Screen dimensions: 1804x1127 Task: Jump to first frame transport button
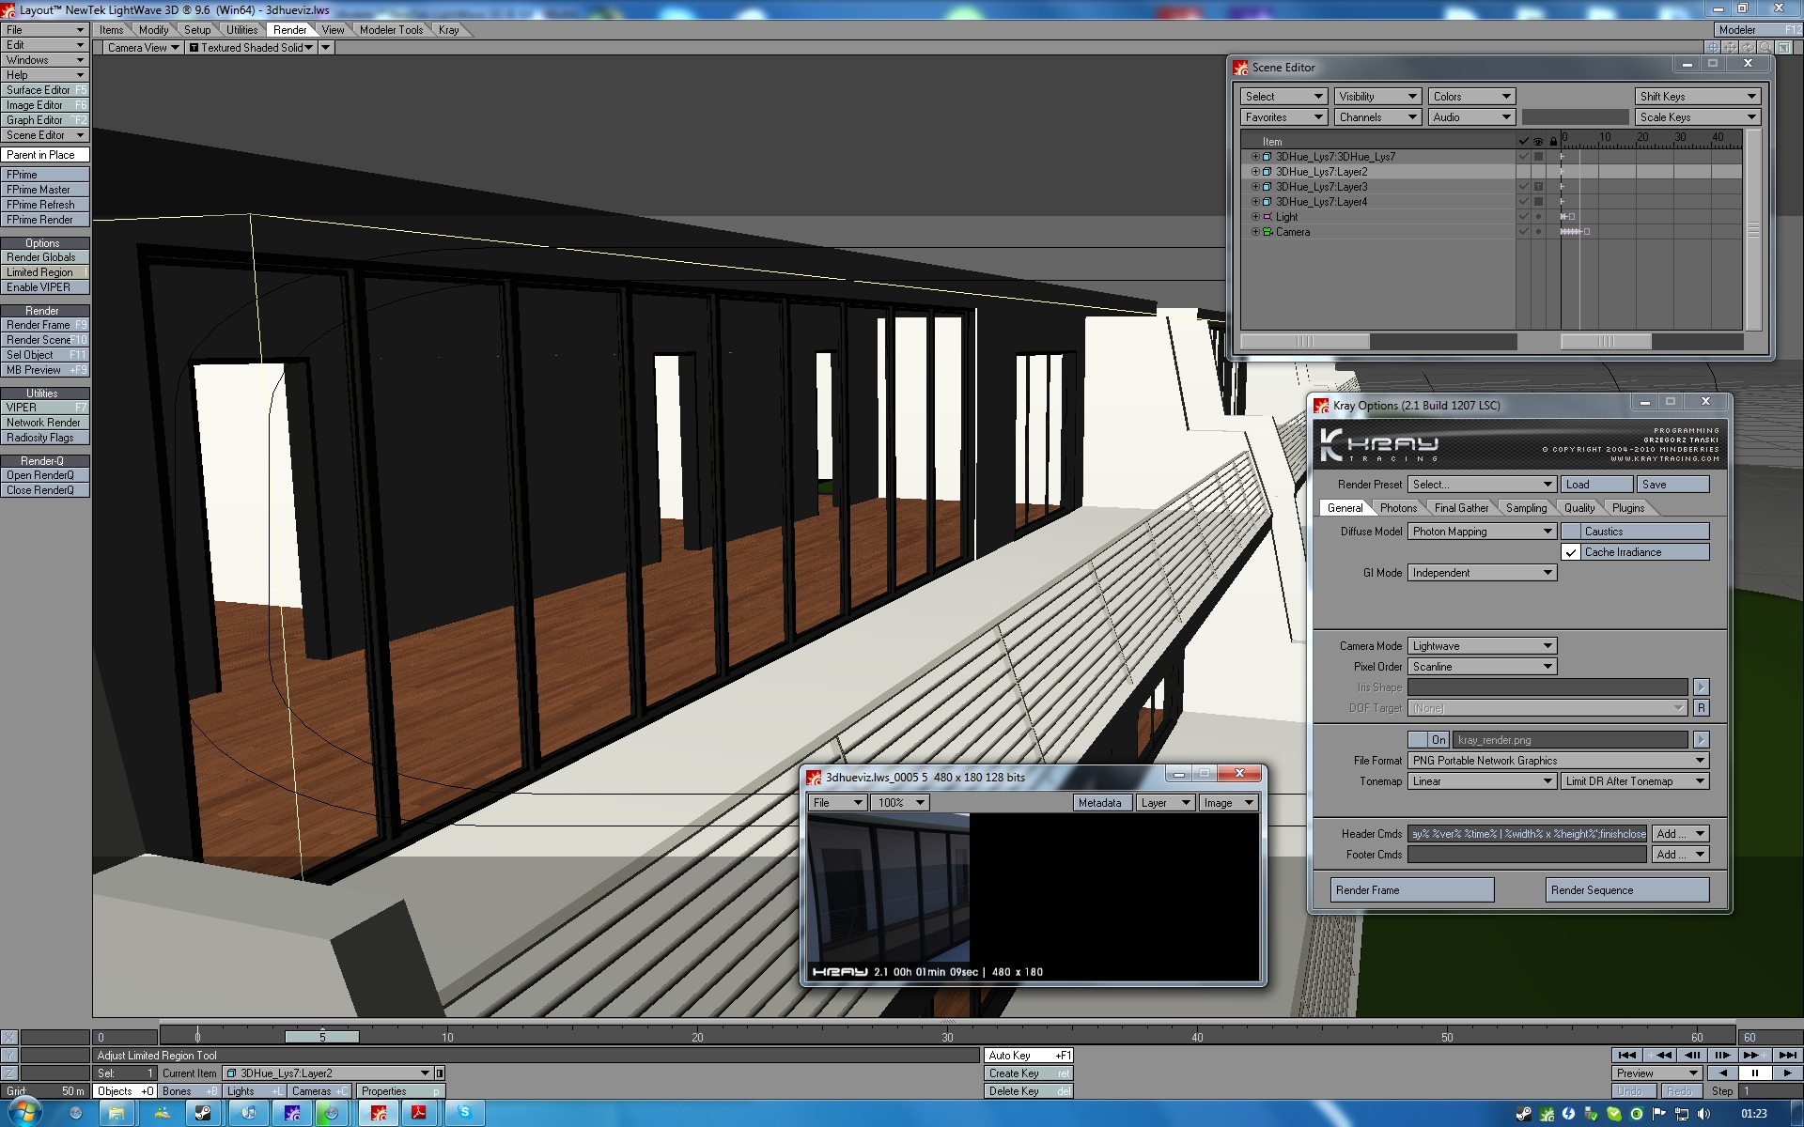click(1627, 1055)
